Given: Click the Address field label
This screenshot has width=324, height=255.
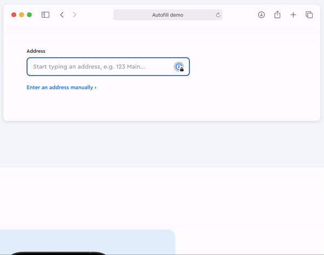Looking at the screenshot, I should coord(36,51).
